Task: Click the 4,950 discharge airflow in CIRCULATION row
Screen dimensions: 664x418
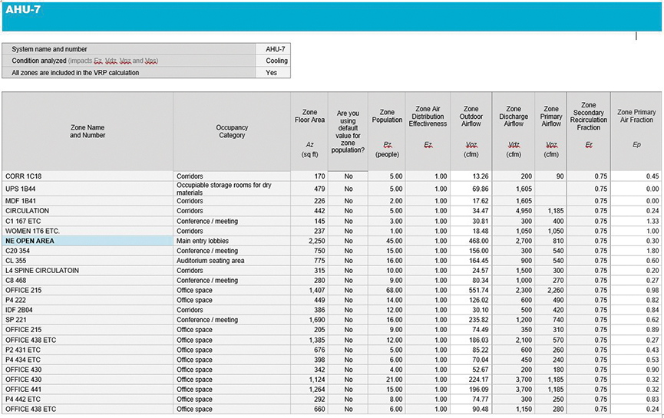Action: coord(514,211)
